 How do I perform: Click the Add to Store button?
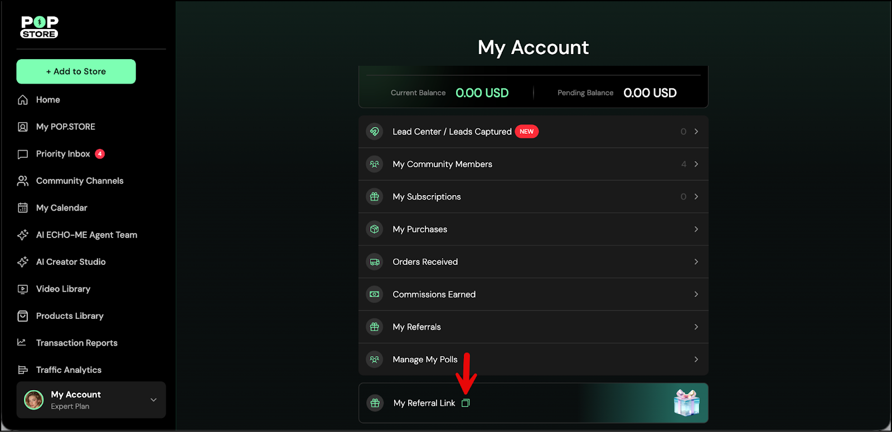[x=76, y=71]
